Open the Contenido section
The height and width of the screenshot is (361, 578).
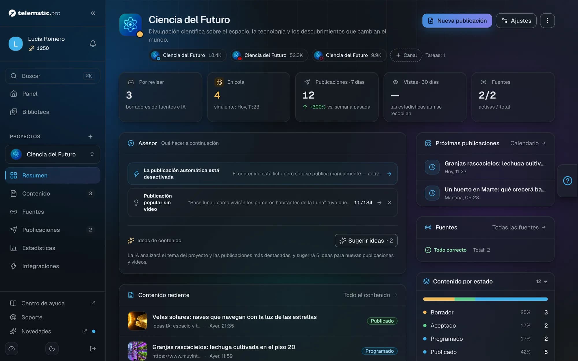pyautogui.click(x=53, y=193)
